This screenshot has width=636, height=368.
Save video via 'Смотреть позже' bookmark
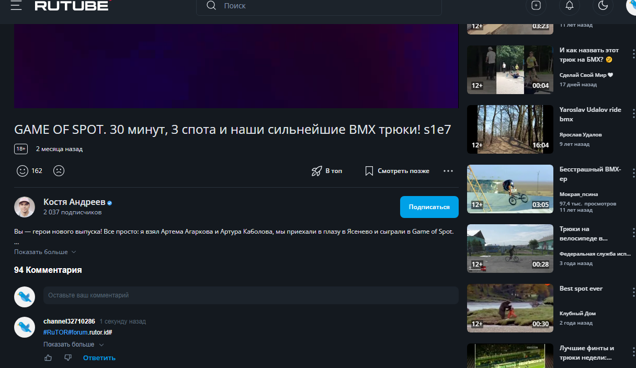[397, 171]
